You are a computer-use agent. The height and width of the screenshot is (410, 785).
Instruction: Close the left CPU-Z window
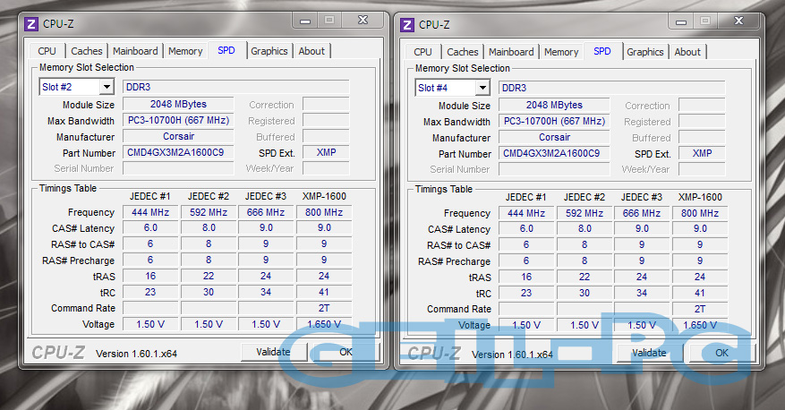pos(363,20)
